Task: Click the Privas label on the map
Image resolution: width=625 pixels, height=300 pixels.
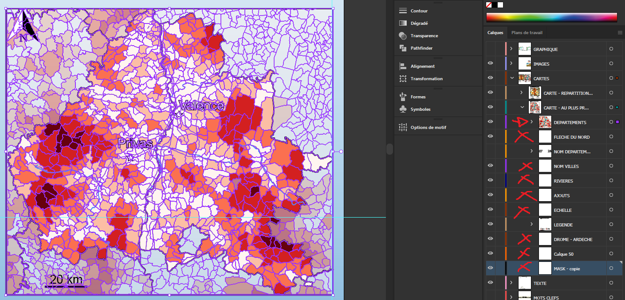Action: (135, 143)
